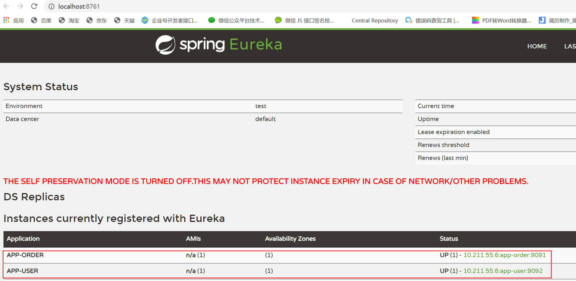The width and height of the screenshot is (576, 281).
Task: Open the 企业号开发者接口 bookmark
Action: point(170,20)
